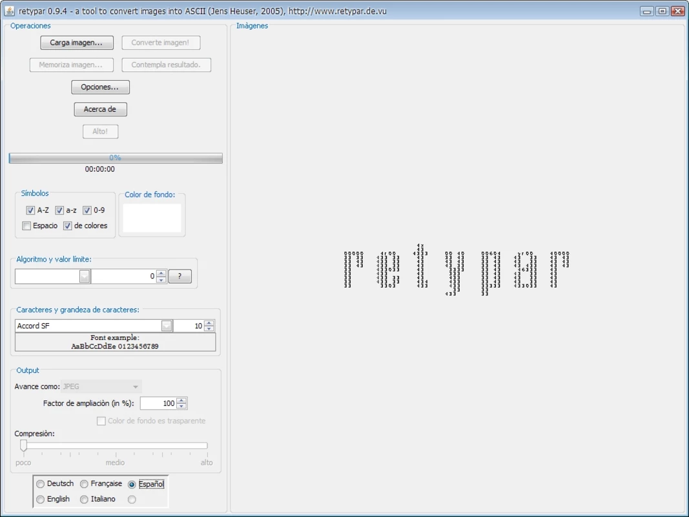Click the Factor de ampliación value field
Image resolution: width=689 pixels, height=517 pixels.
[x=158, y=403]
